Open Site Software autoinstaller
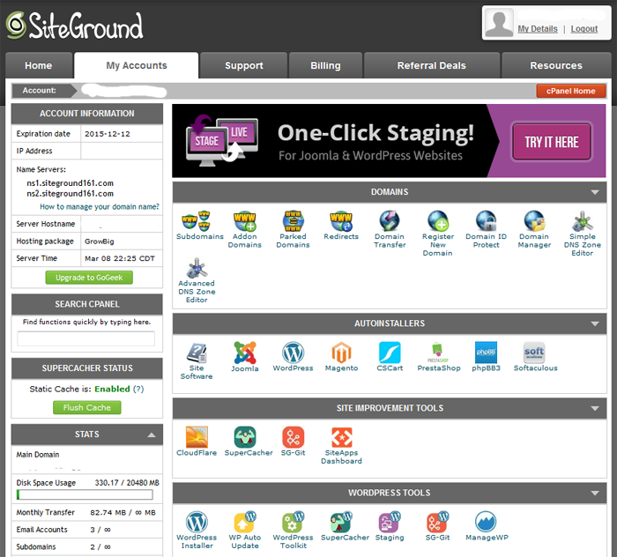This screenshot has width=617, height=557. 197,360
